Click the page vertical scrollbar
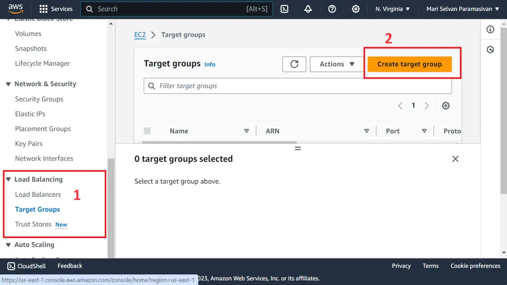This screenshot has height=285, width=507. click(503, 110)
